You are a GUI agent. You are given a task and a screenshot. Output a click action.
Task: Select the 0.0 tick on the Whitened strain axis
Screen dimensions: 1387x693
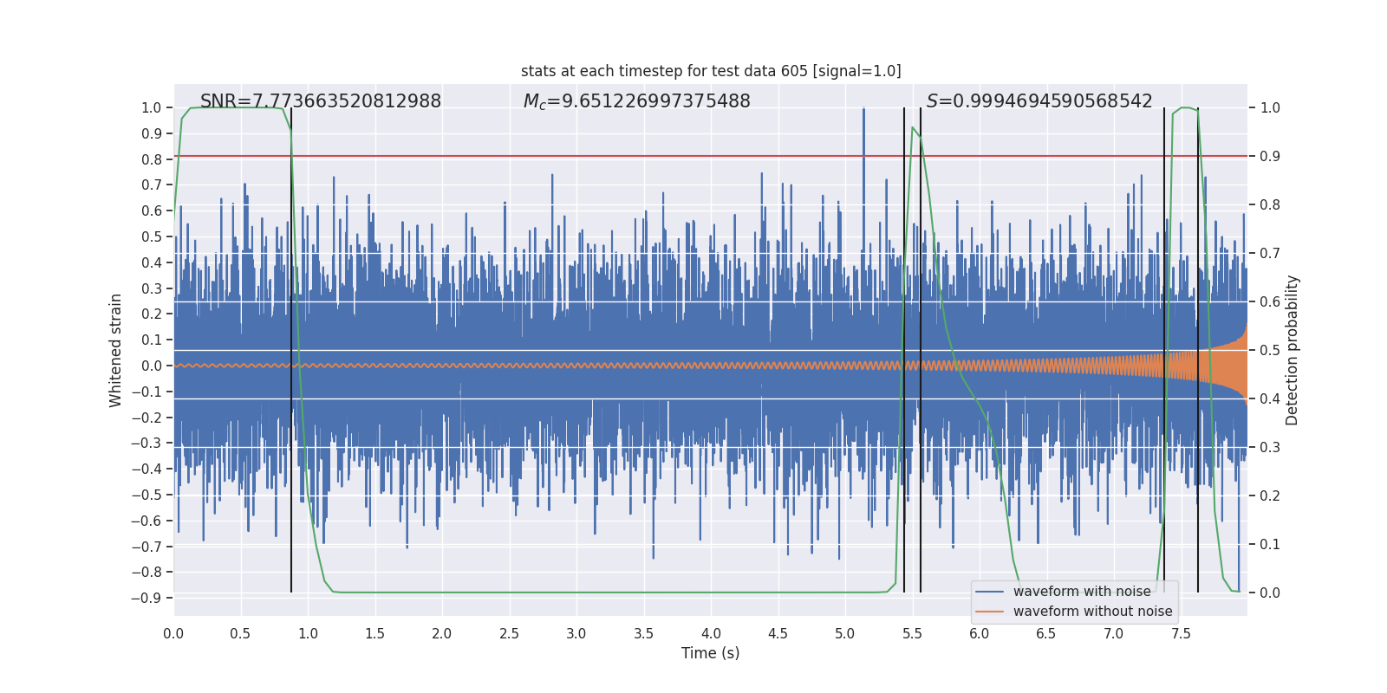pyautogui.click(x=152, y=366)
